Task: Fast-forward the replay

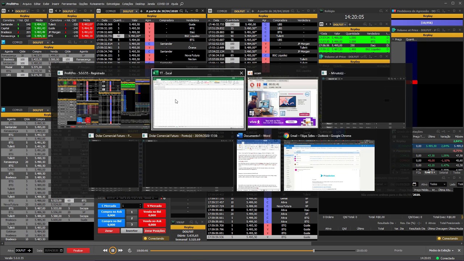Action: pyautogui.click(x=120, y=250)
